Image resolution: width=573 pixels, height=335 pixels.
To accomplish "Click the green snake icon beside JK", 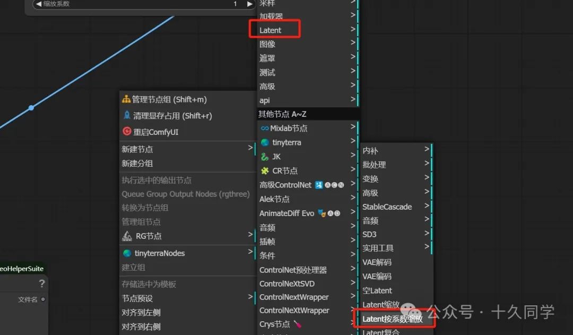I will pyautogui.click(x=265, y=157).
